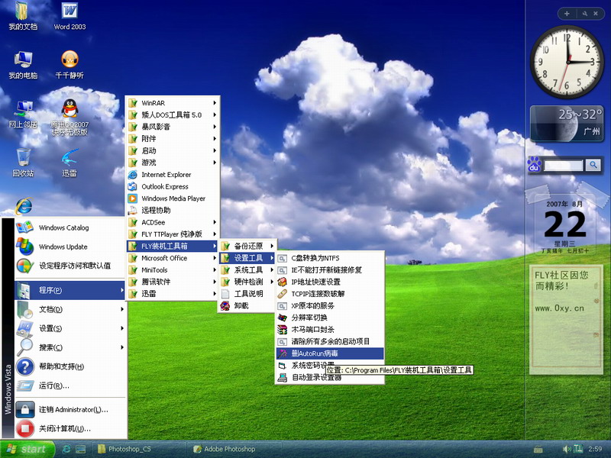Expand the 设置(S) submenu
This screenshot has width=611, height=458.
click(70, 328)
